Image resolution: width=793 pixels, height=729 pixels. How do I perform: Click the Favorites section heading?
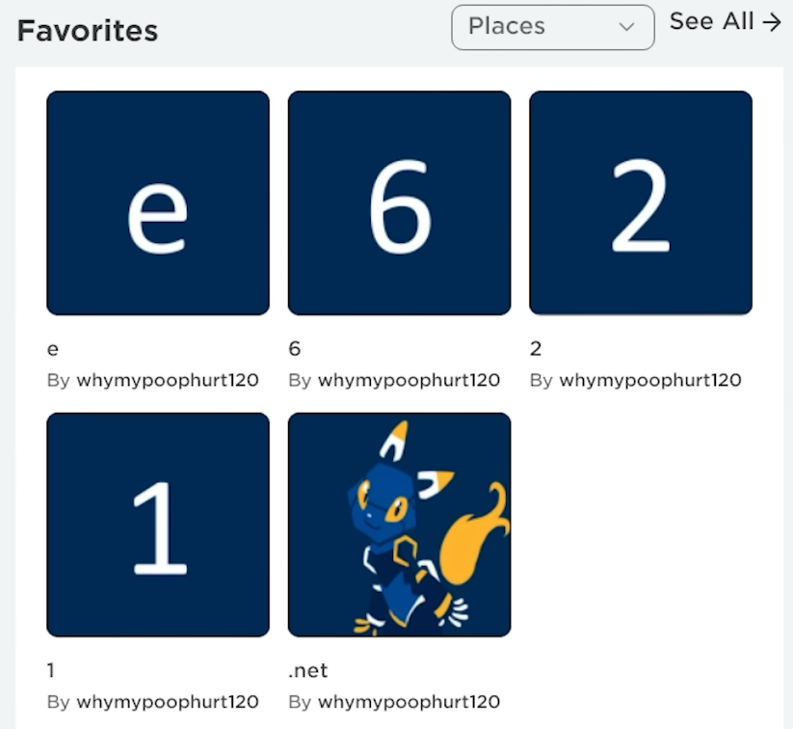pos(88,31)
